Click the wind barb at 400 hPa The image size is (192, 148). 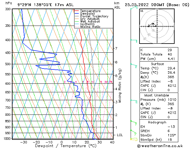134,41
